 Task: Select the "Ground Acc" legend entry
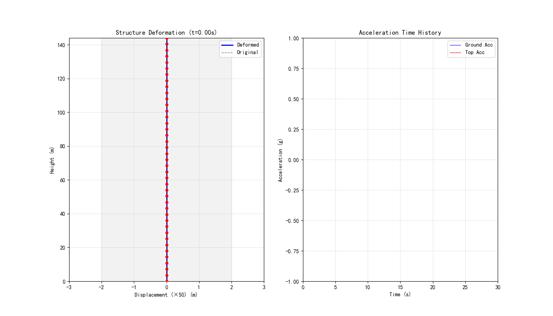coord(472,45)
